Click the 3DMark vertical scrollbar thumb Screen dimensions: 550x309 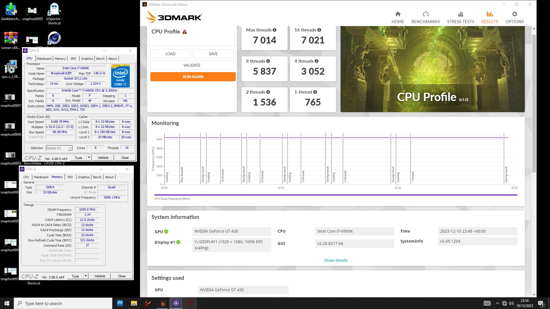click(534, 103)
